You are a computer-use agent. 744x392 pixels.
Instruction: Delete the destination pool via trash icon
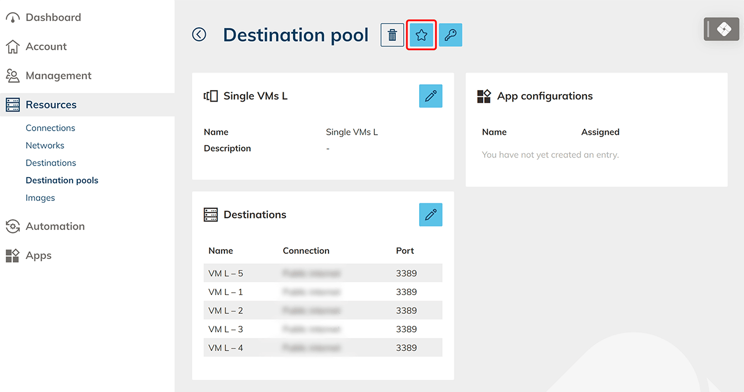[x=392, y=35]
